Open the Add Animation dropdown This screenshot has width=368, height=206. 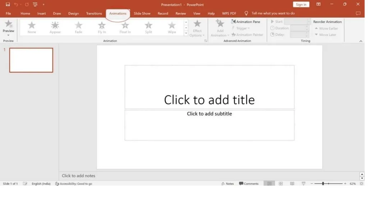pyautogui.click(x=220, y=28)
